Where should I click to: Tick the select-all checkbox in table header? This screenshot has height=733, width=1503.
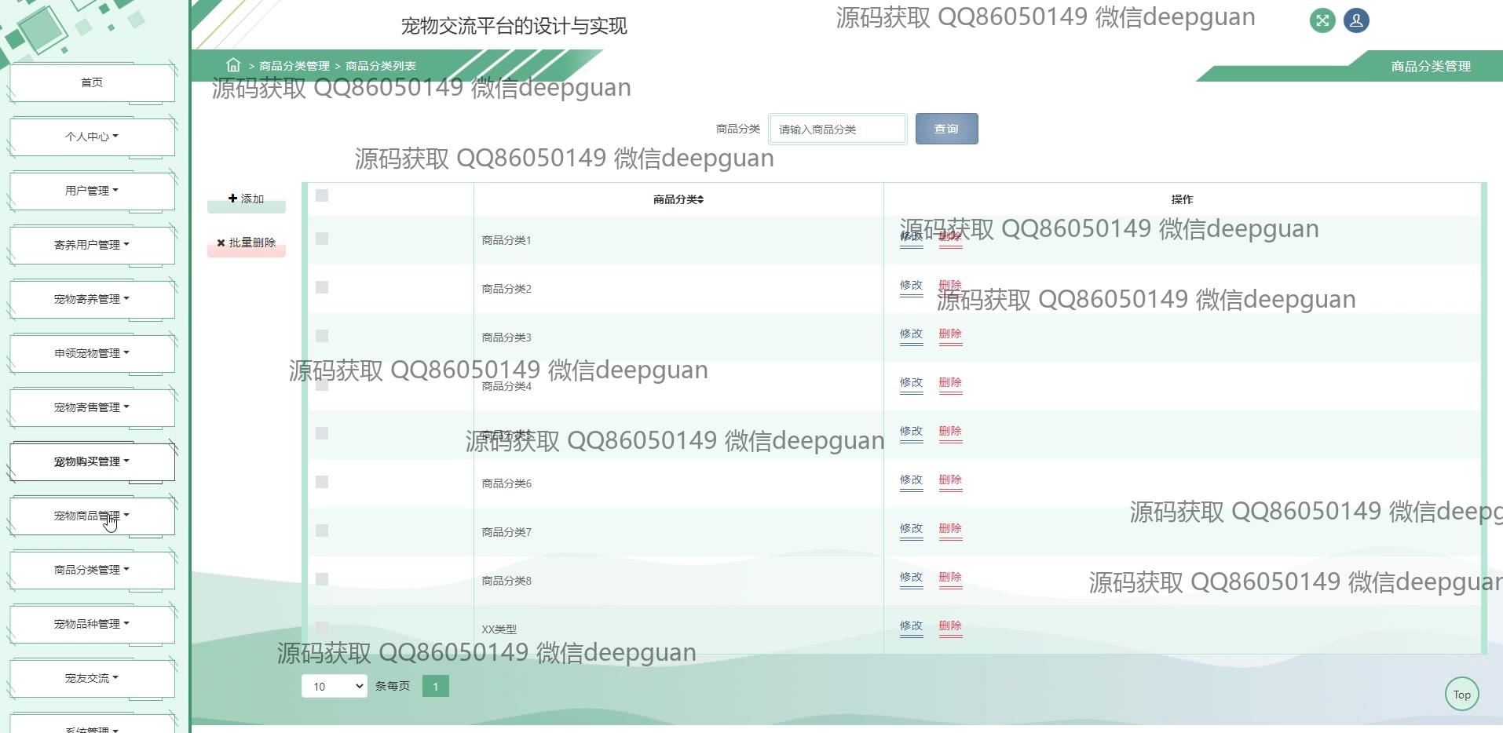(322, 195)
